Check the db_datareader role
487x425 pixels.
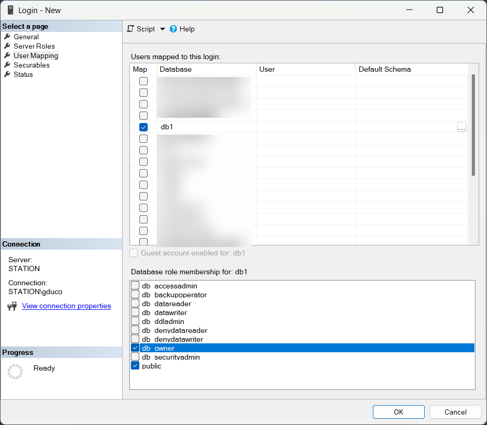(135, 303)
